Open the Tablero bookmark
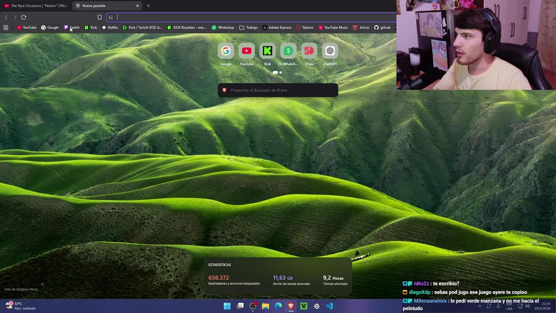 pos(304,27)
